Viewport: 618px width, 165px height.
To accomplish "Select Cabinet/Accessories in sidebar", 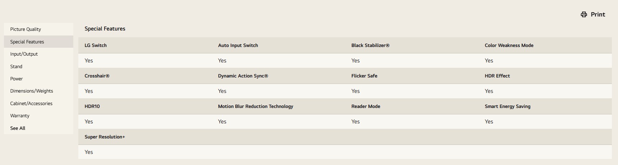I will point(31,104).
